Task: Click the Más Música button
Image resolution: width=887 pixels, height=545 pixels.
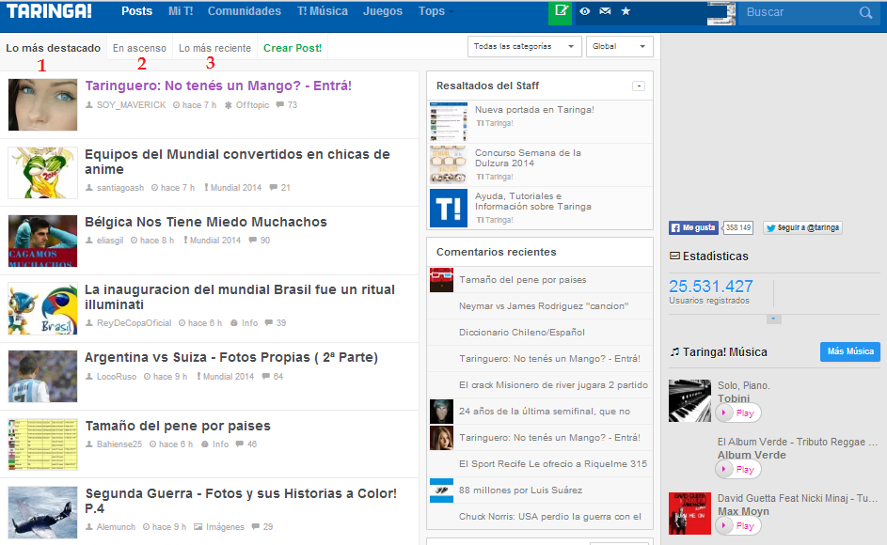Action: click(850, 351)
